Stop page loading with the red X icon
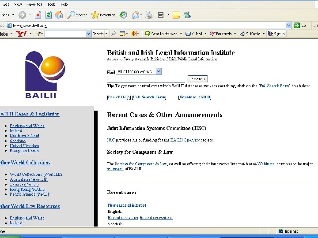318x238 pixels. (38, 15)
